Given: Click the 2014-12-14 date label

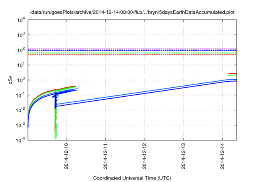Looking at the screenshot, I should 222,156.
